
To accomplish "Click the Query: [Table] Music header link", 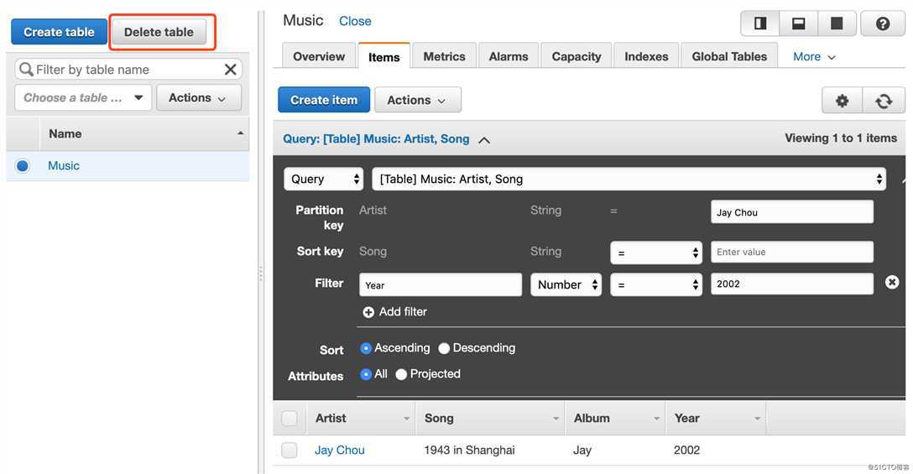I will tap(376, 139).
